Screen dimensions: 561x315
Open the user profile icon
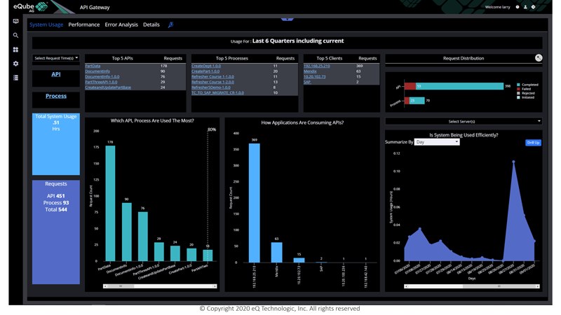(x=525, y=7)
